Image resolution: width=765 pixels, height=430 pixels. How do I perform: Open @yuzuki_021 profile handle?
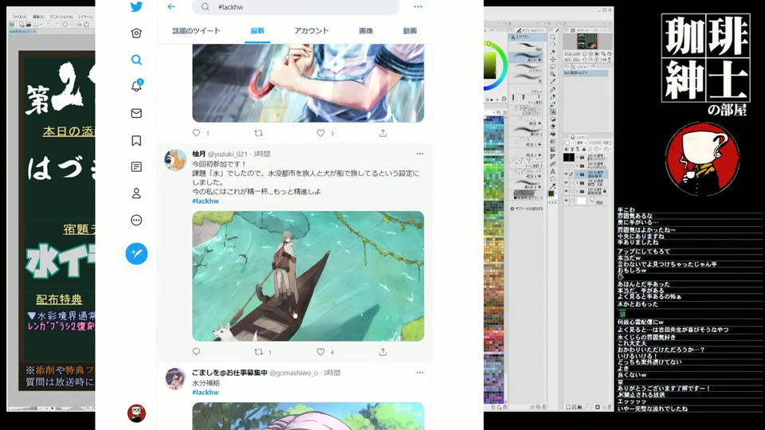tap(227, 154)
